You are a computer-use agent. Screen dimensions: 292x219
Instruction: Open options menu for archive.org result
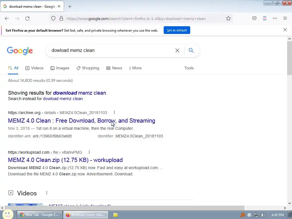[114, 112]
